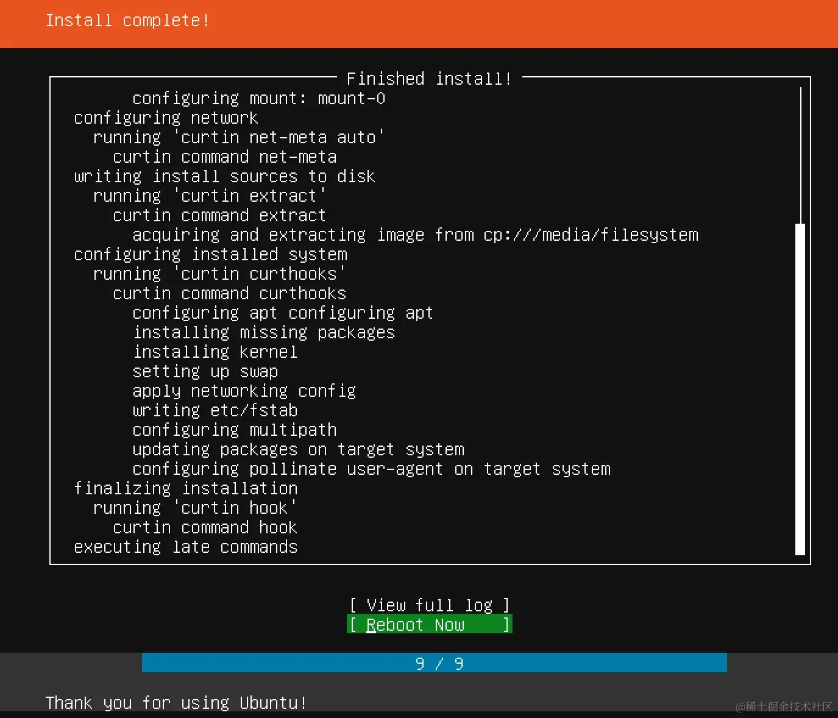Select the 'Install complete!' header text
Viewport: 838px width, 718px height.
pos(127,20)
